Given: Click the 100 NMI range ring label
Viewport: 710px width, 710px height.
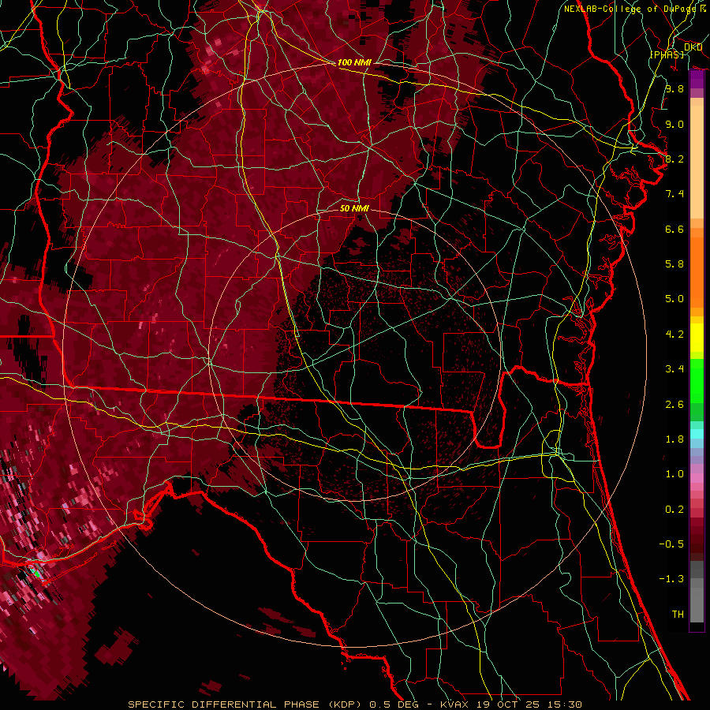Looking at the screenshot, I should click(x=353, y=62).
